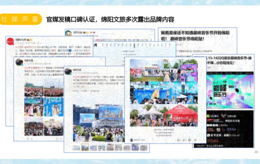Screen dimensions: 260x164
Task: Open the singer photo on blue background
Action: pyautogui.click(x=53, y=107)
